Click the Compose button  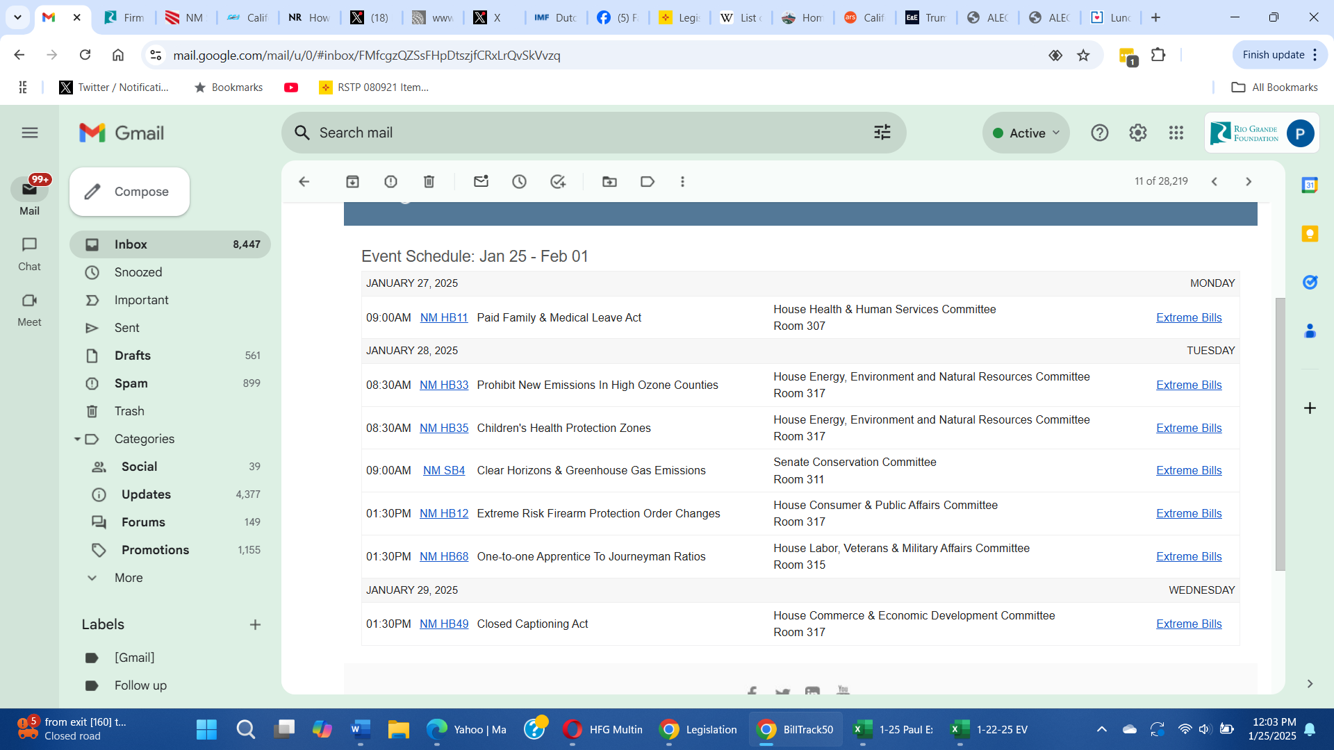(129, 192)
